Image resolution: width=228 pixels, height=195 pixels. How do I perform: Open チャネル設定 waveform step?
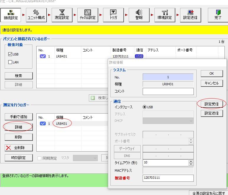88,15
